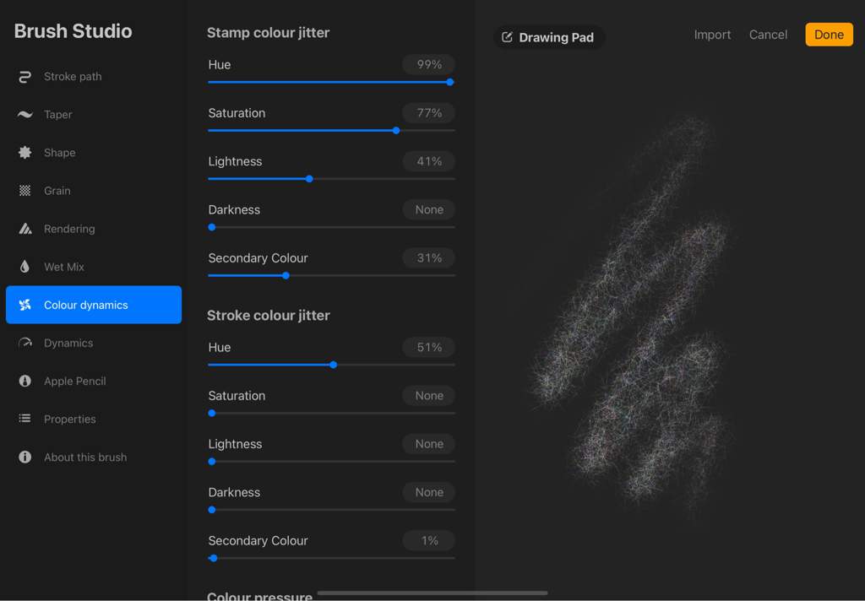Click the Stamp Saturation 77% value box
Image resolution: width=865 pixels, height=601 pixels.
[428, 113]
